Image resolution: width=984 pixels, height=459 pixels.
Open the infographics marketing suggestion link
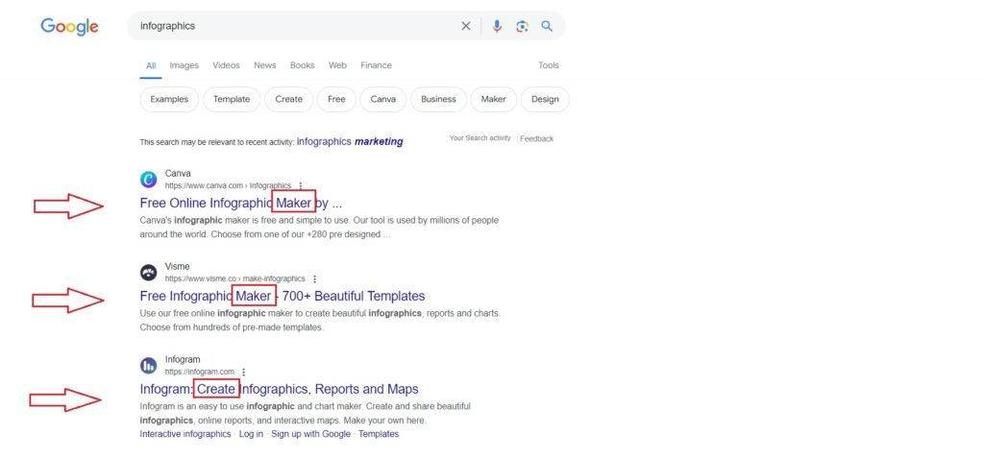(350, 141)
